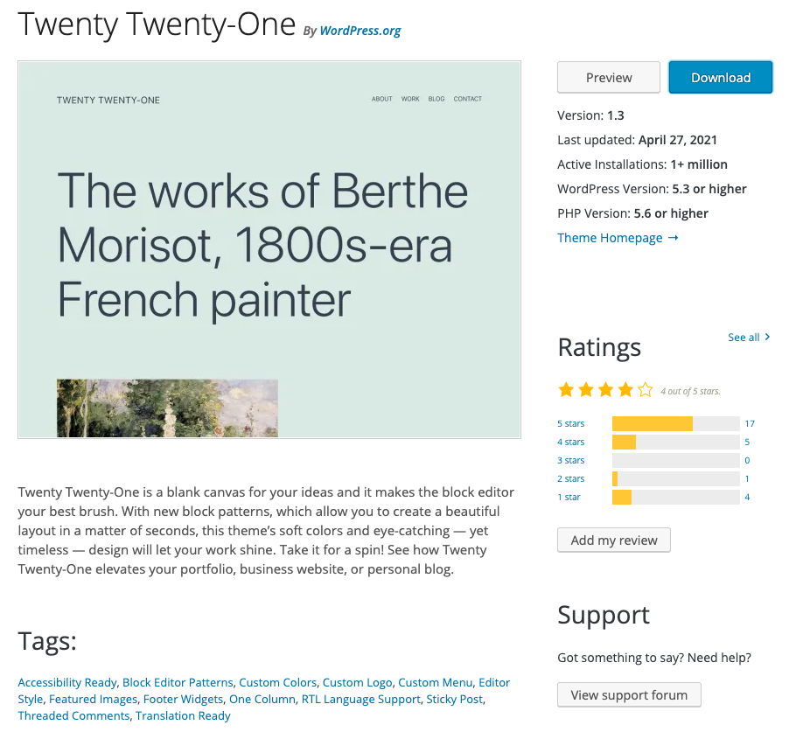Viewport: 803px width, 732px height.
Task: Click the CONTACT menu in the theme preview
Action: tap(467, 99)
